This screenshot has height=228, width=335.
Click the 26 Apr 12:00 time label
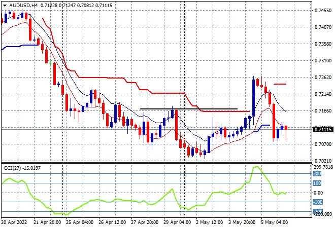coord(112,222)
